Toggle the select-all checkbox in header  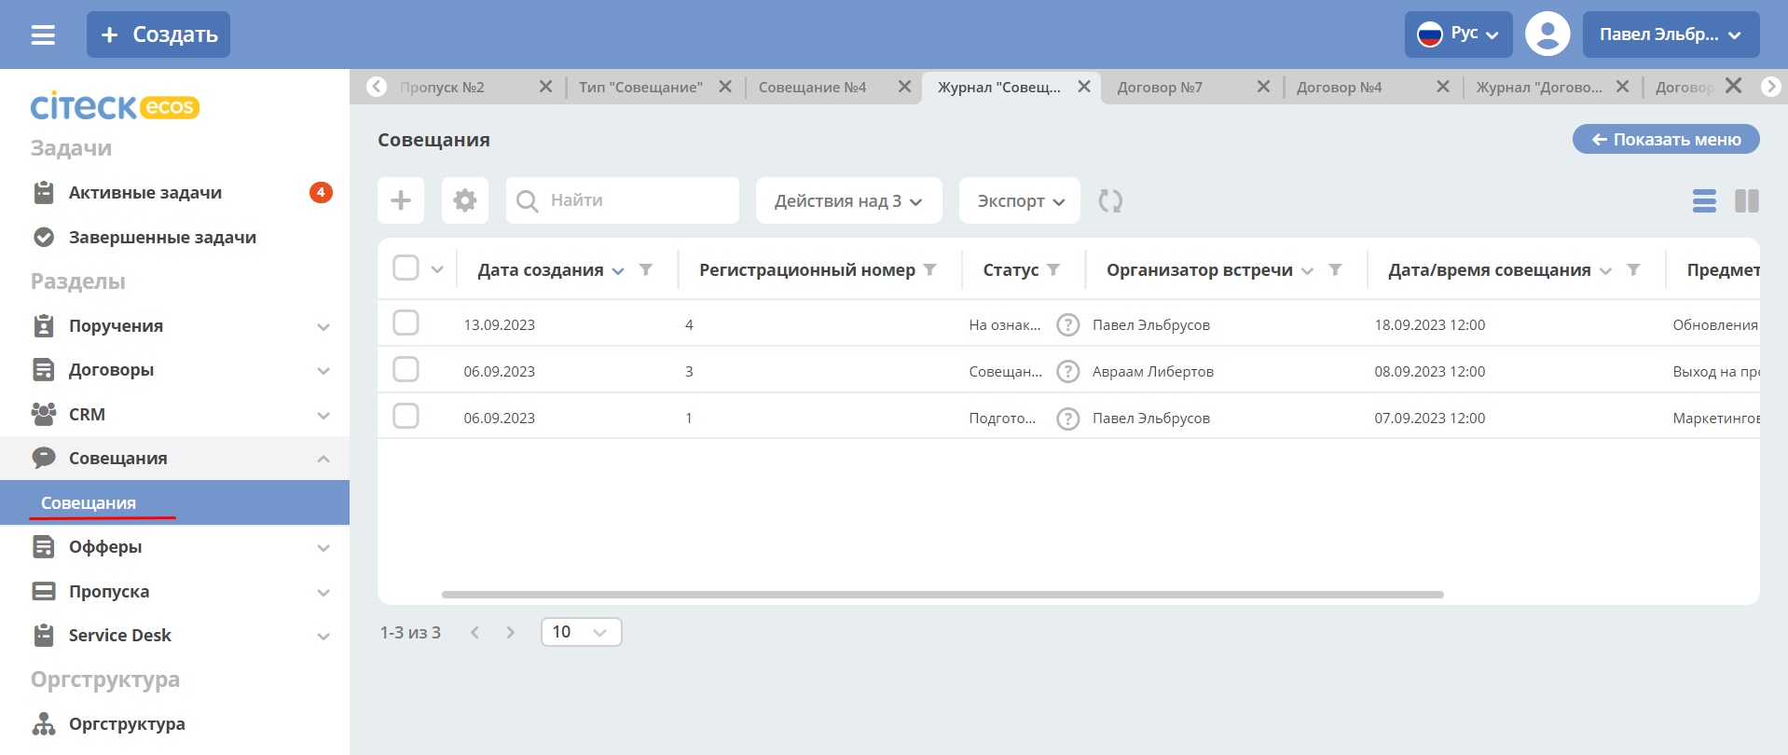(406, 268)
